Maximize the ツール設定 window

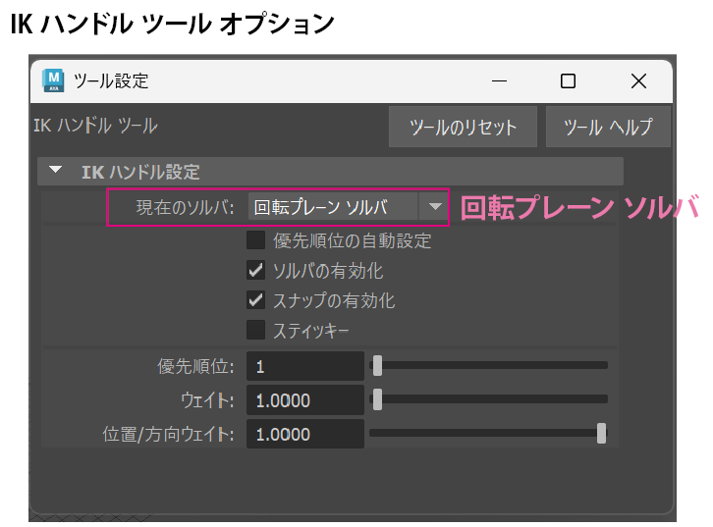tap(568, 81)
